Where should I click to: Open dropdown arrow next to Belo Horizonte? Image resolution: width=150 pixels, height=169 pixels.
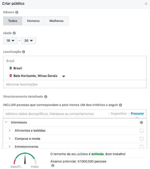(x=64, y=76)
